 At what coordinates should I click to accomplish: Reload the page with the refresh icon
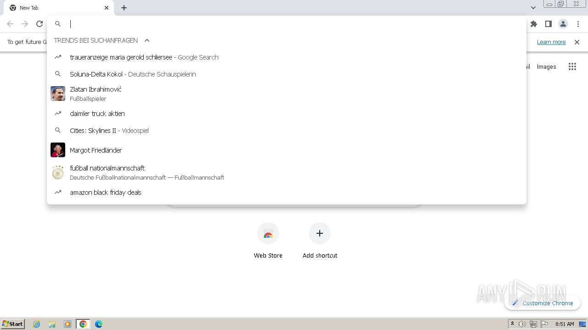(40, 24)
